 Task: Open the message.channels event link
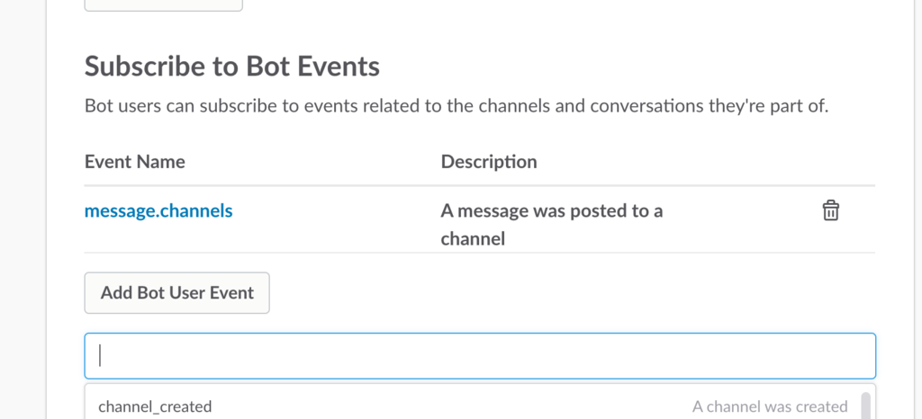coord(158,210)
